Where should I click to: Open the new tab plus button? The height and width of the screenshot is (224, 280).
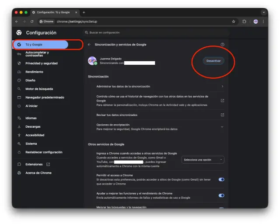[84, 12]
